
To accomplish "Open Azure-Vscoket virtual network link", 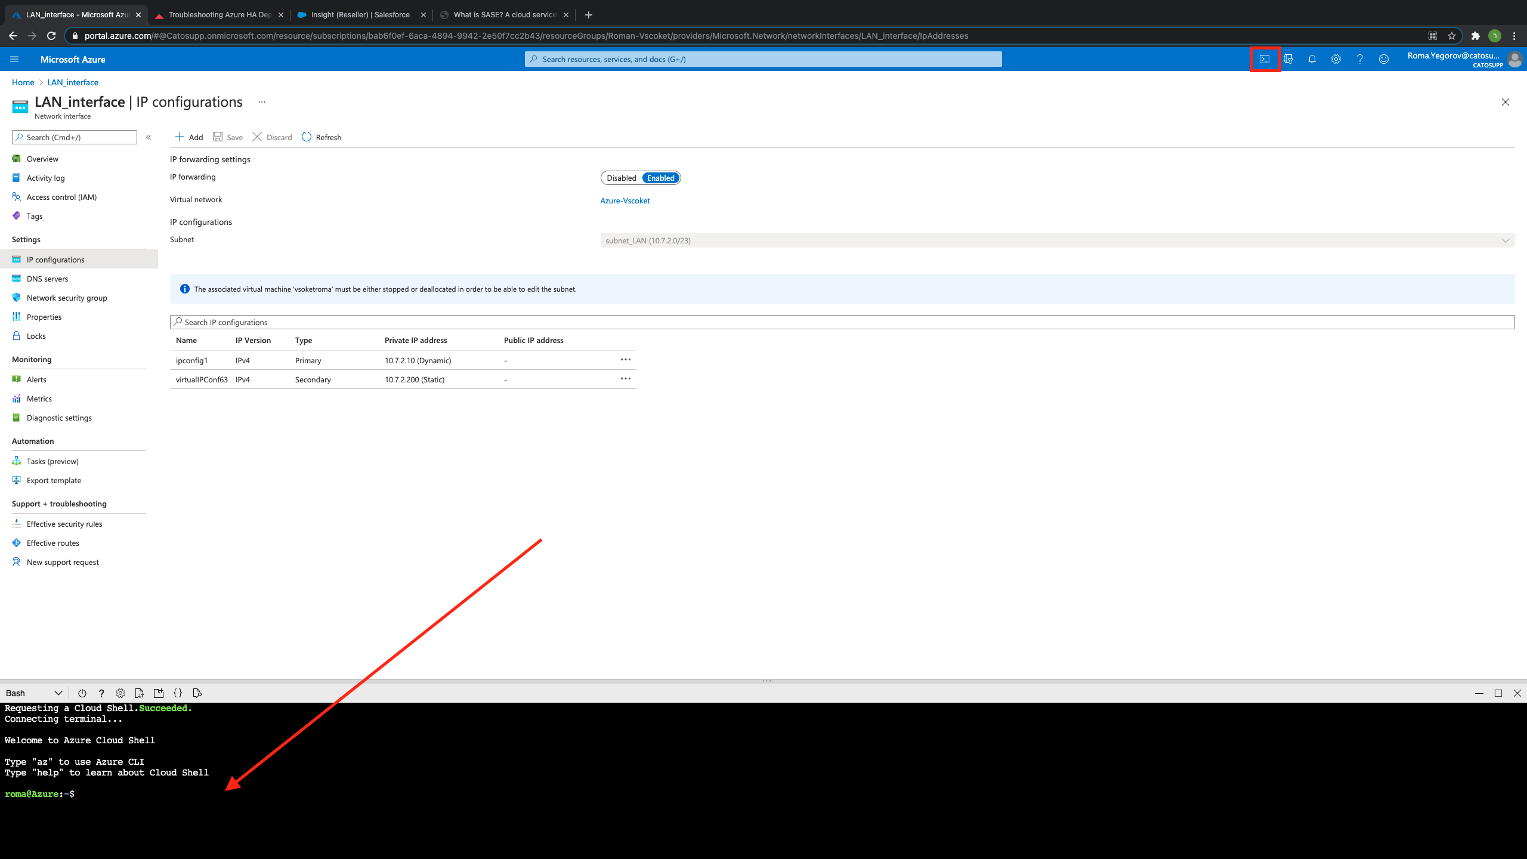I will click(625, 200).
